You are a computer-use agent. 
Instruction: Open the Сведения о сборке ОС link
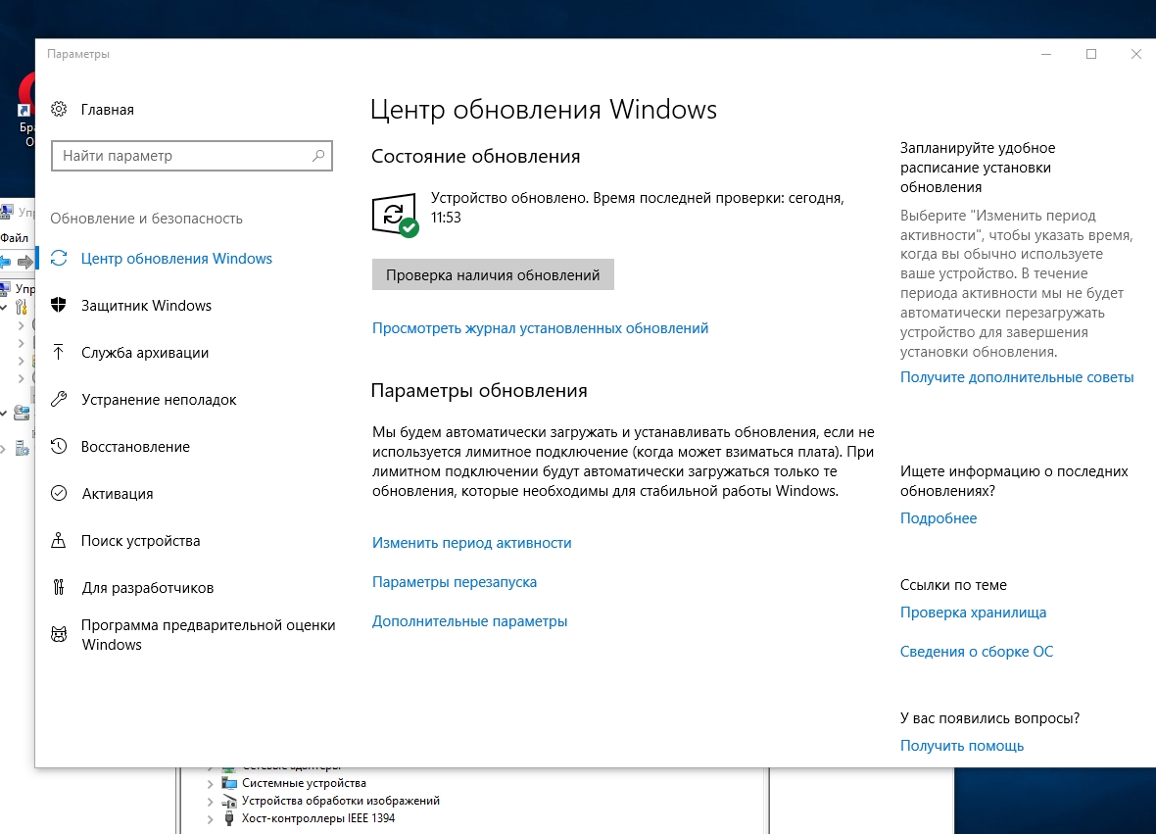tap(976, 651)
